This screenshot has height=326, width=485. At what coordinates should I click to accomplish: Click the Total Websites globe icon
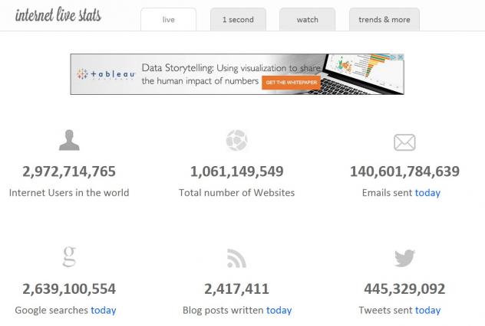tap(236, 141)
